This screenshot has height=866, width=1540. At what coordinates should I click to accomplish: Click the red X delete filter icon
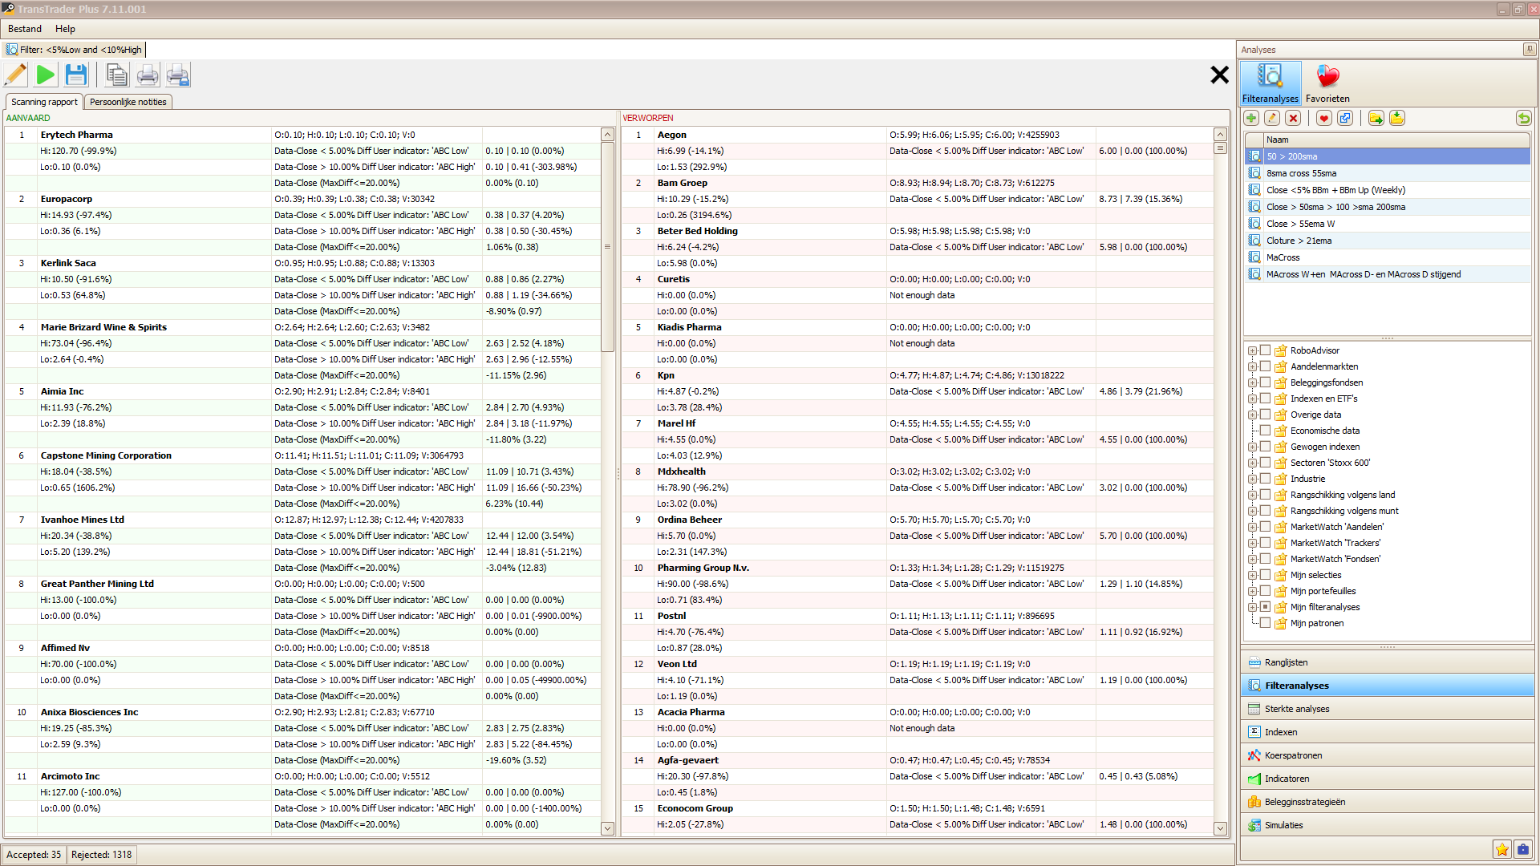(1293, 119)
